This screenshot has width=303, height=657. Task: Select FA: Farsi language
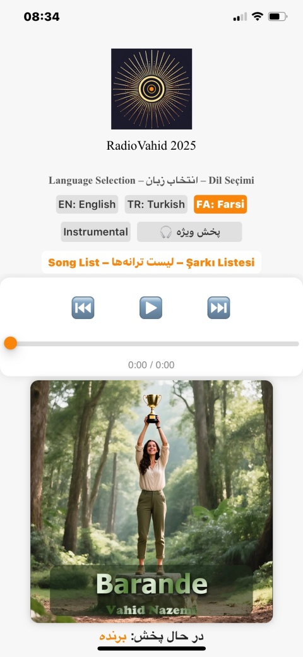[220, 205]
